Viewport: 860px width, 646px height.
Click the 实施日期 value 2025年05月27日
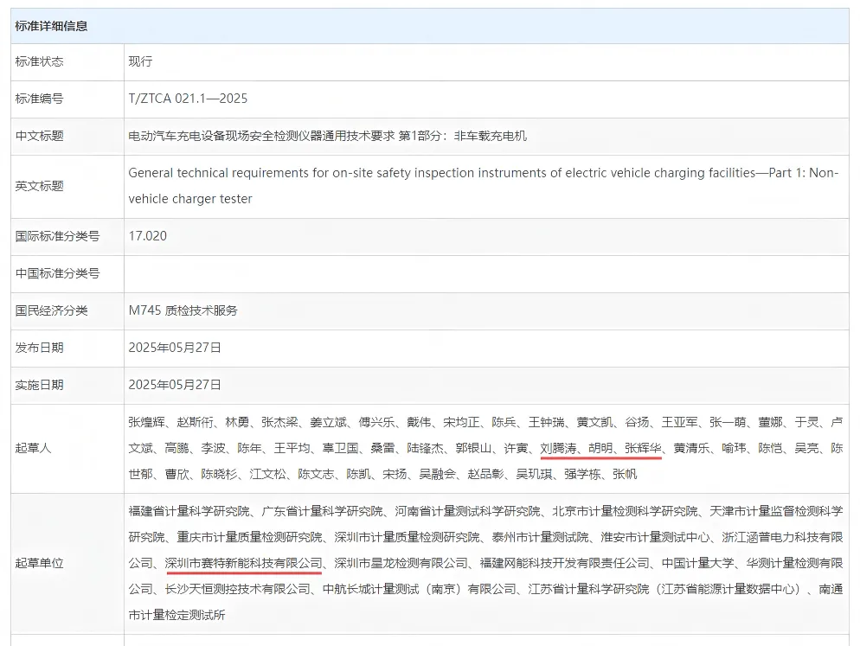pyautogui.click(x=175, y=385)
